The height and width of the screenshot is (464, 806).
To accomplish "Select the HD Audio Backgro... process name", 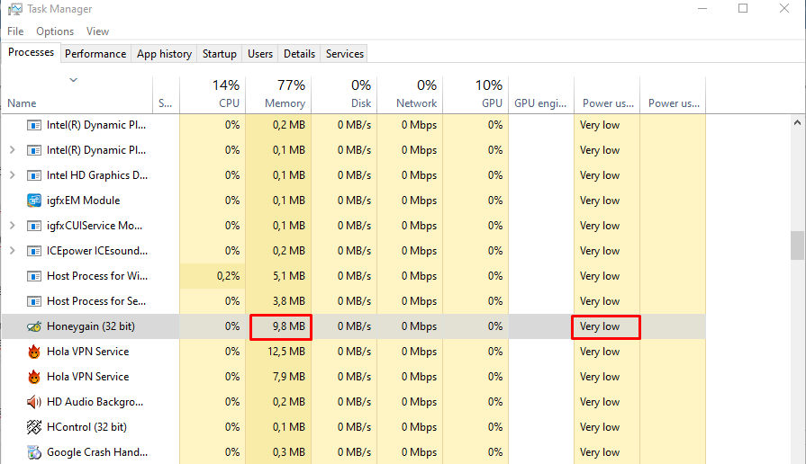I will (x=95, y=402).
